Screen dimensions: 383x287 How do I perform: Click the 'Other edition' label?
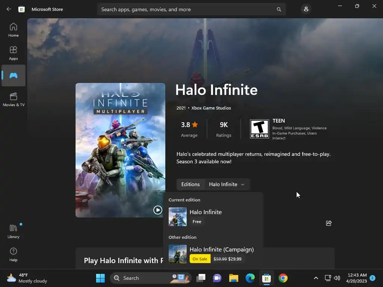183,237
